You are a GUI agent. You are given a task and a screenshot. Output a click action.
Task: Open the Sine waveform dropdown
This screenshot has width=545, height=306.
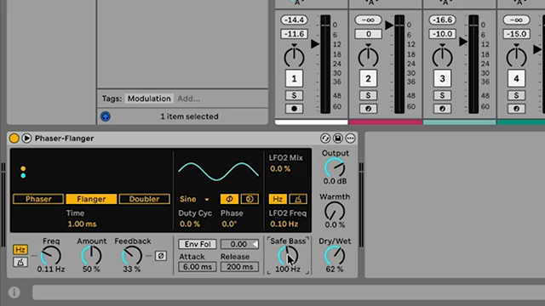point(195,199)
